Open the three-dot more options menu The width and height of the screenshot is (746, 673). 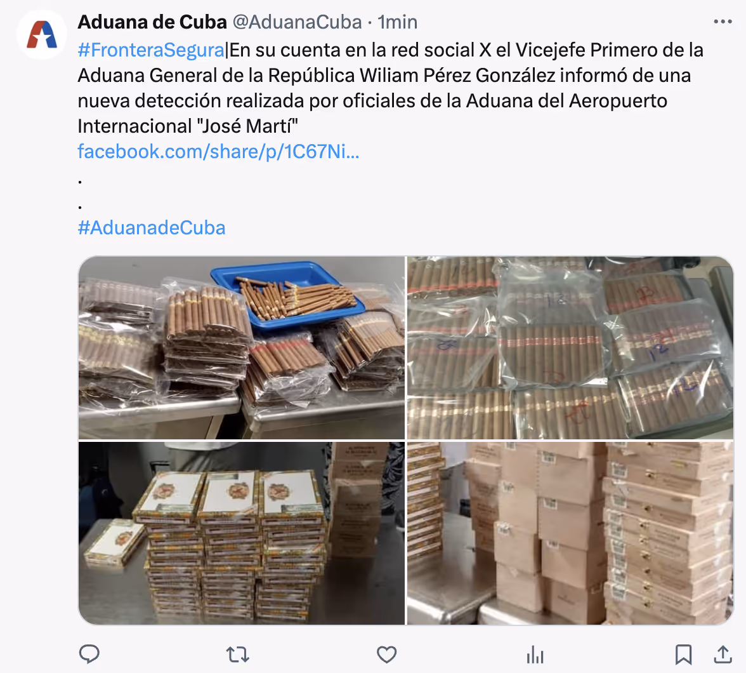pyautogui.click(x=723, y=22)
